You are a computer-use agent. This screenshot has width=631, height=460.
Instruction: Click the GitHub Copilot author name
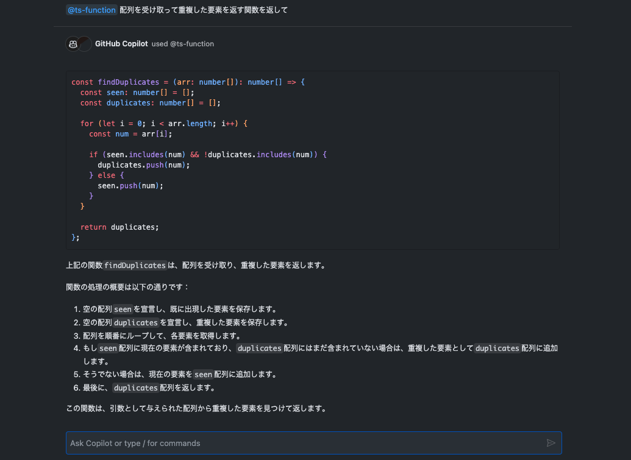coord(121,44)
